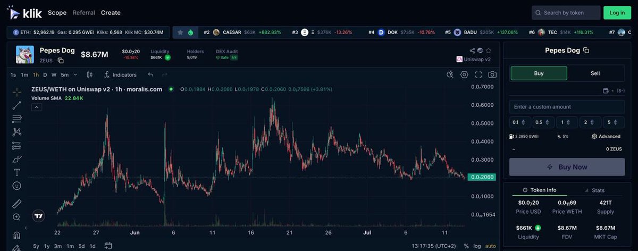Image resolution: width=638 pixels, height=251 pixels.
Task: Take a chart snapshot with camera icon
Action: 492,74
